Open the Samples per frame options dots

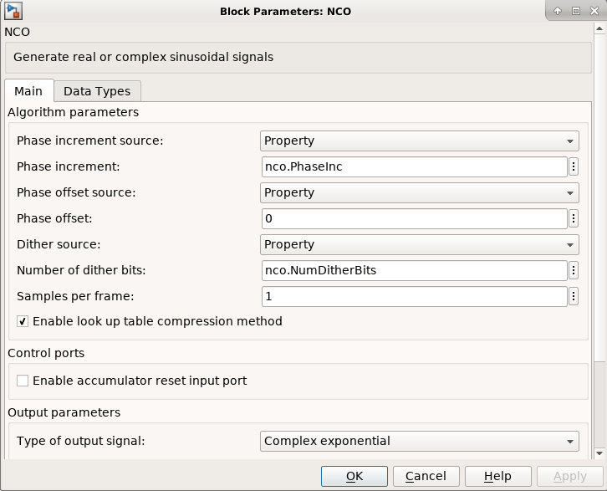point(574,296)
